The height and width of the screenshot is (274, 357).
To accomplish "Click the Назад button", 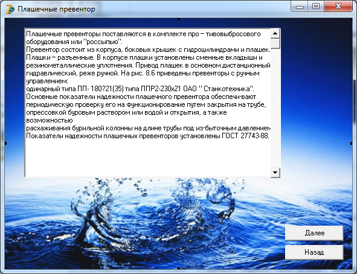I will pyautogui.click(x=314, y=252).
